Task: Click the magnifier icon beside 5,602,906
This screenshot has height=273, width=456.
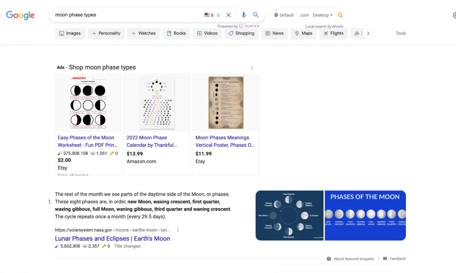Action: (57, 246)
